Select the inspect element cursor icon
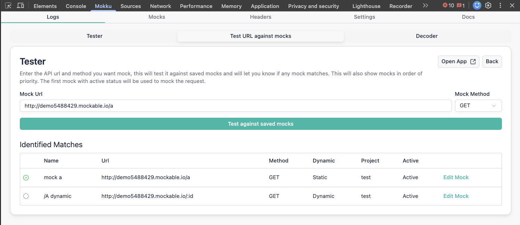The image size is (520, 225). tap(8, 5)
